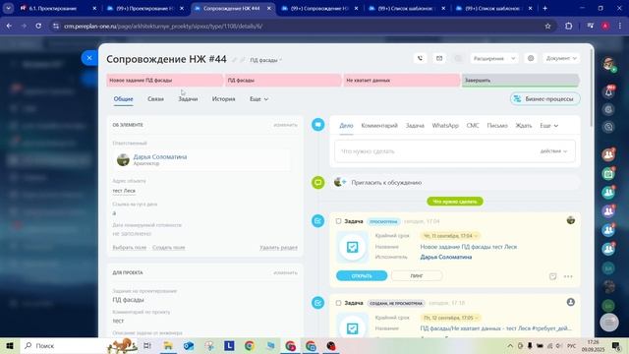This screenshot has width=629, height=354.
Task: Switch to the История tab
Action: click(223, 98)
